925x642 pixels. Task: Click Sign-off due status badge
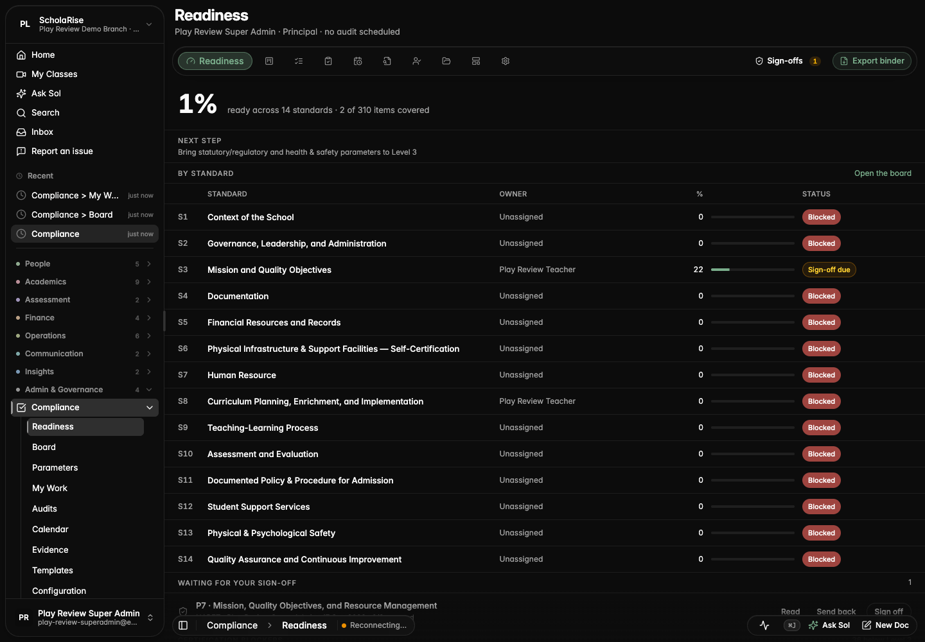(829, 270)
